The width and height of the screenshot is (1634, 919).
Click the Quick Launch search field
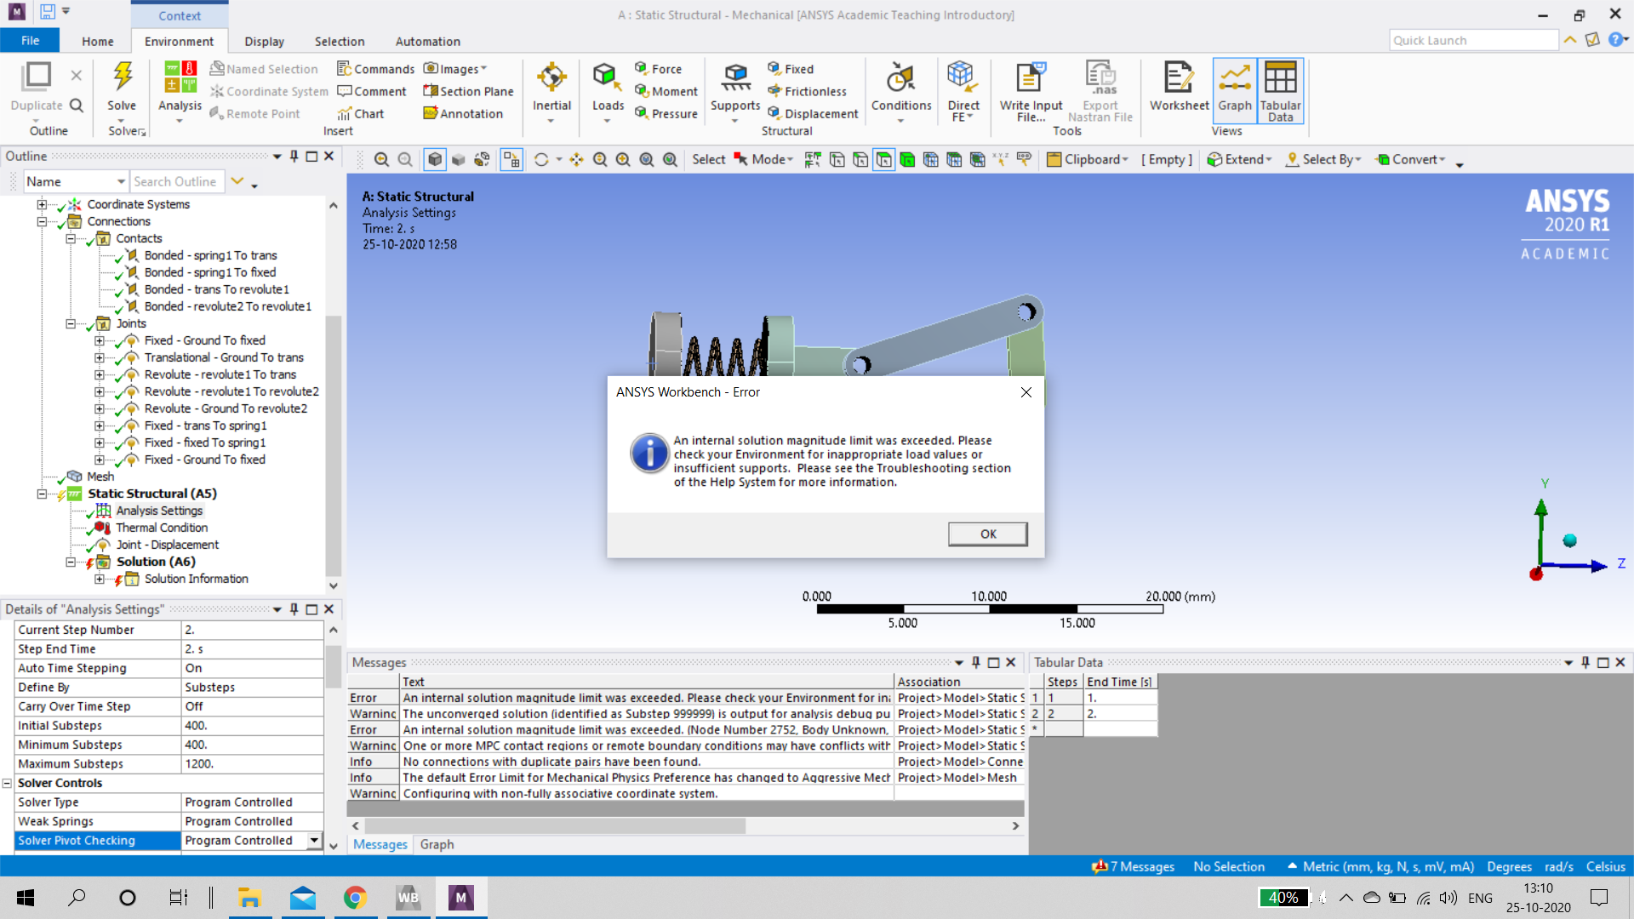coord(1472,40)
